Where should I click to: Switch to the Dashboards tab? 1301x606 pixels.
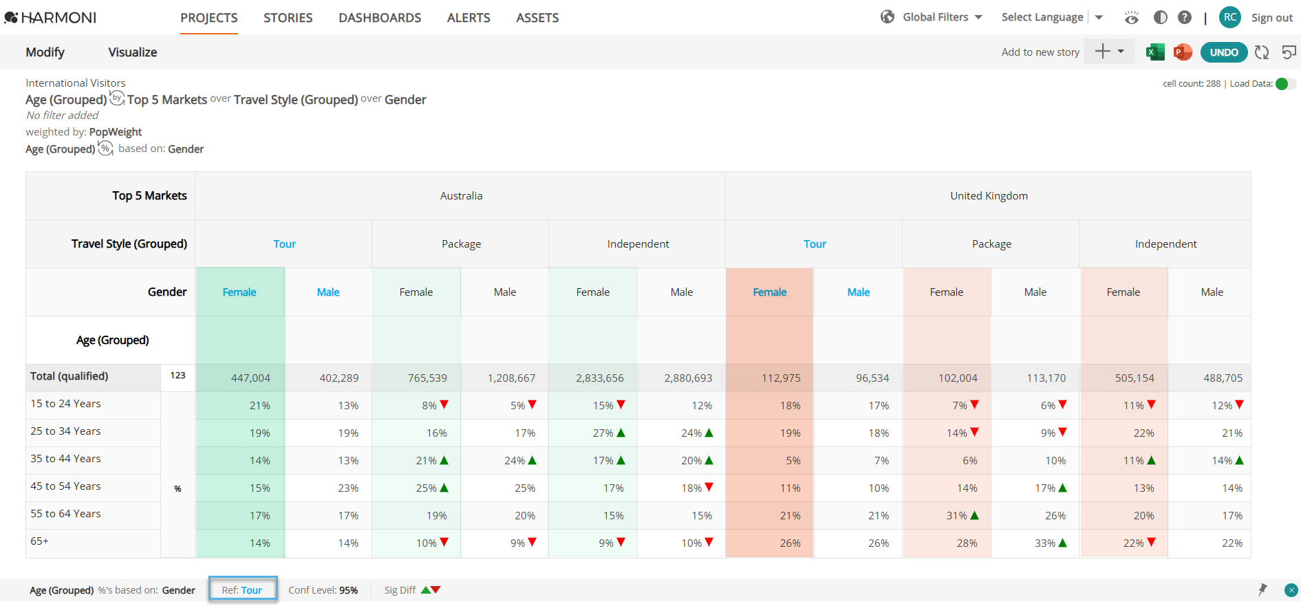pyautogui.click(x=380, y=18)
